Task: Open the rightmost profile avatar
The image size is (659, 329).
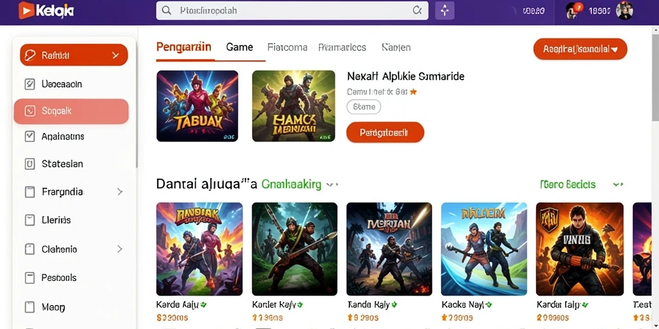Action: [624, 10]
